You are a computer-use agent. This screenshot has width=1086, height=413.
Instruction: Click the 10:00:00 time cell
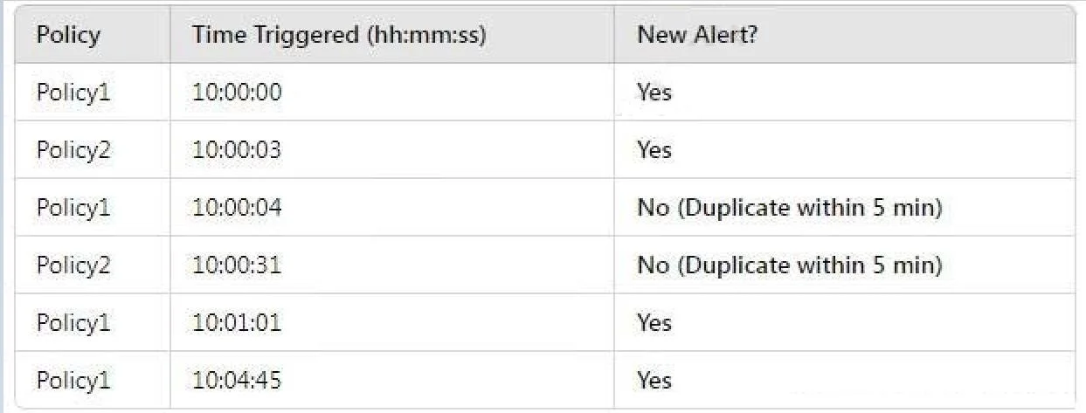click(x=238, y=92)
